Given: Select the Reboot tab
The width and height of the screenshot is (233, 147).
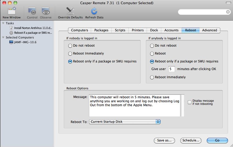Looking at the screenshot, I should (x=191, y=30).
